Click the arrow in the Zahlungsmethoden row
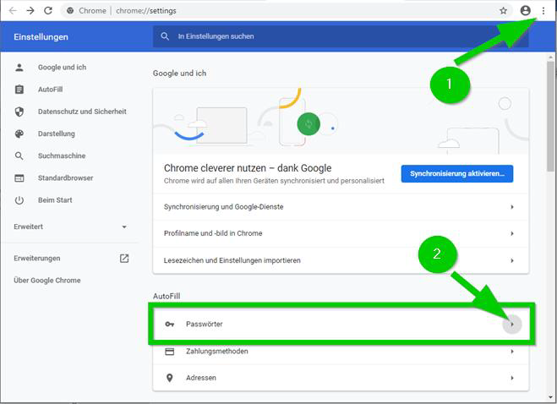557x404 pixels. pyautogui.click(x=512, y=352)
